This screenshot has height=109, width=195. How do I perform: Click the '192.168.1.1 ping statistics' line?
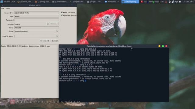click(x=76, y=59)
